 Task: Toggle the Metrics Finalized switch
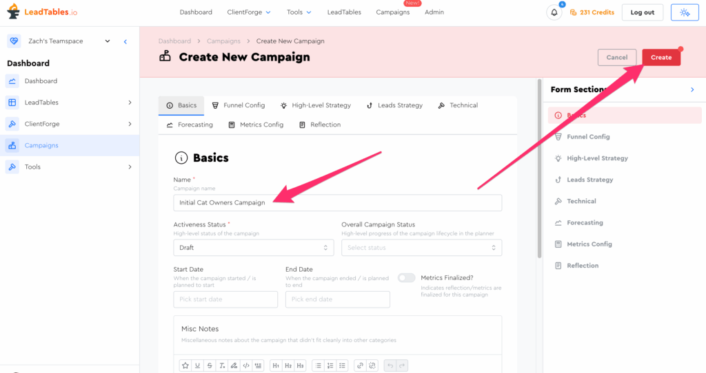407,277
